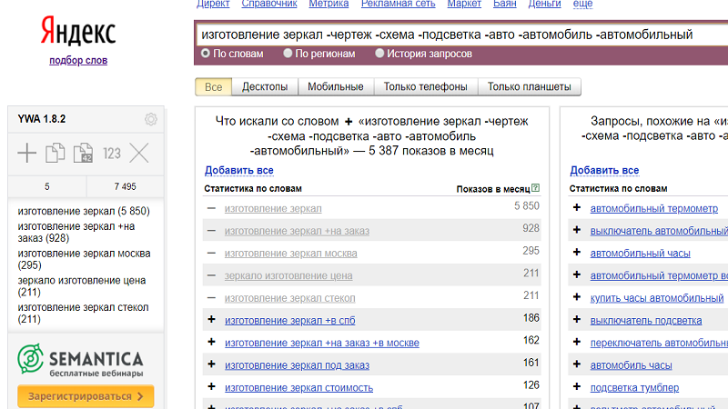Switch to the 'Все' devices tab
728x409 pixels.
point(214,86)
